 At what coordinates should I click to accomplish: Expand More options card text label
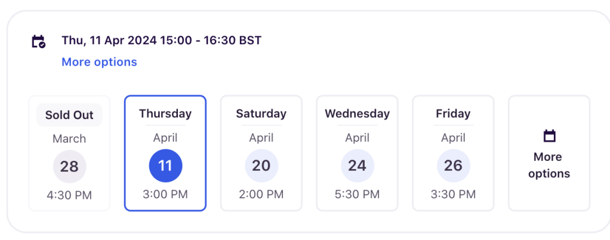coord(549,165)
